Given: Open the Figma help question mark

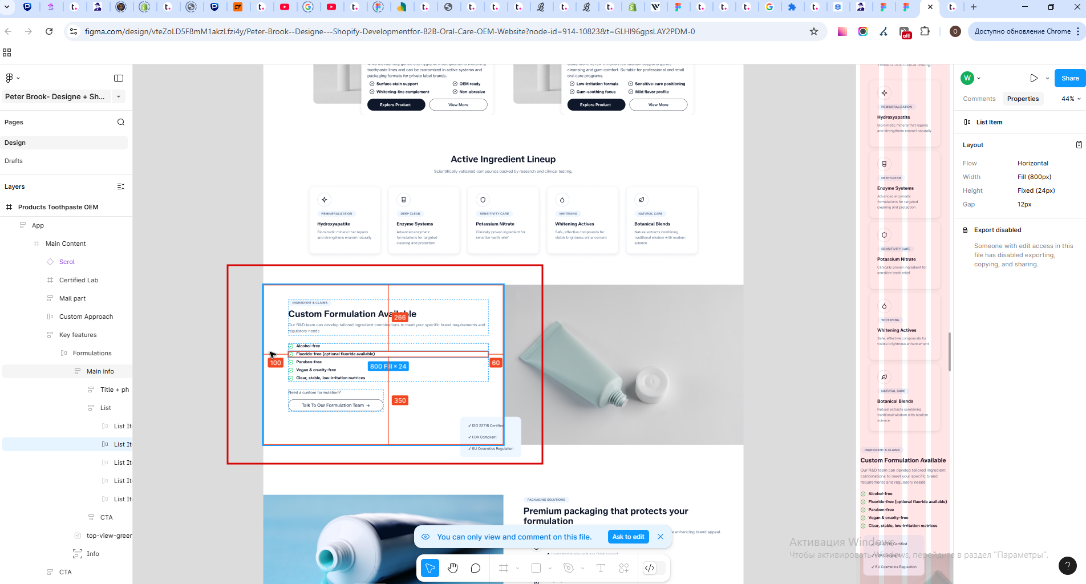Looking at the screenshot, I should tap(1068, 566).
